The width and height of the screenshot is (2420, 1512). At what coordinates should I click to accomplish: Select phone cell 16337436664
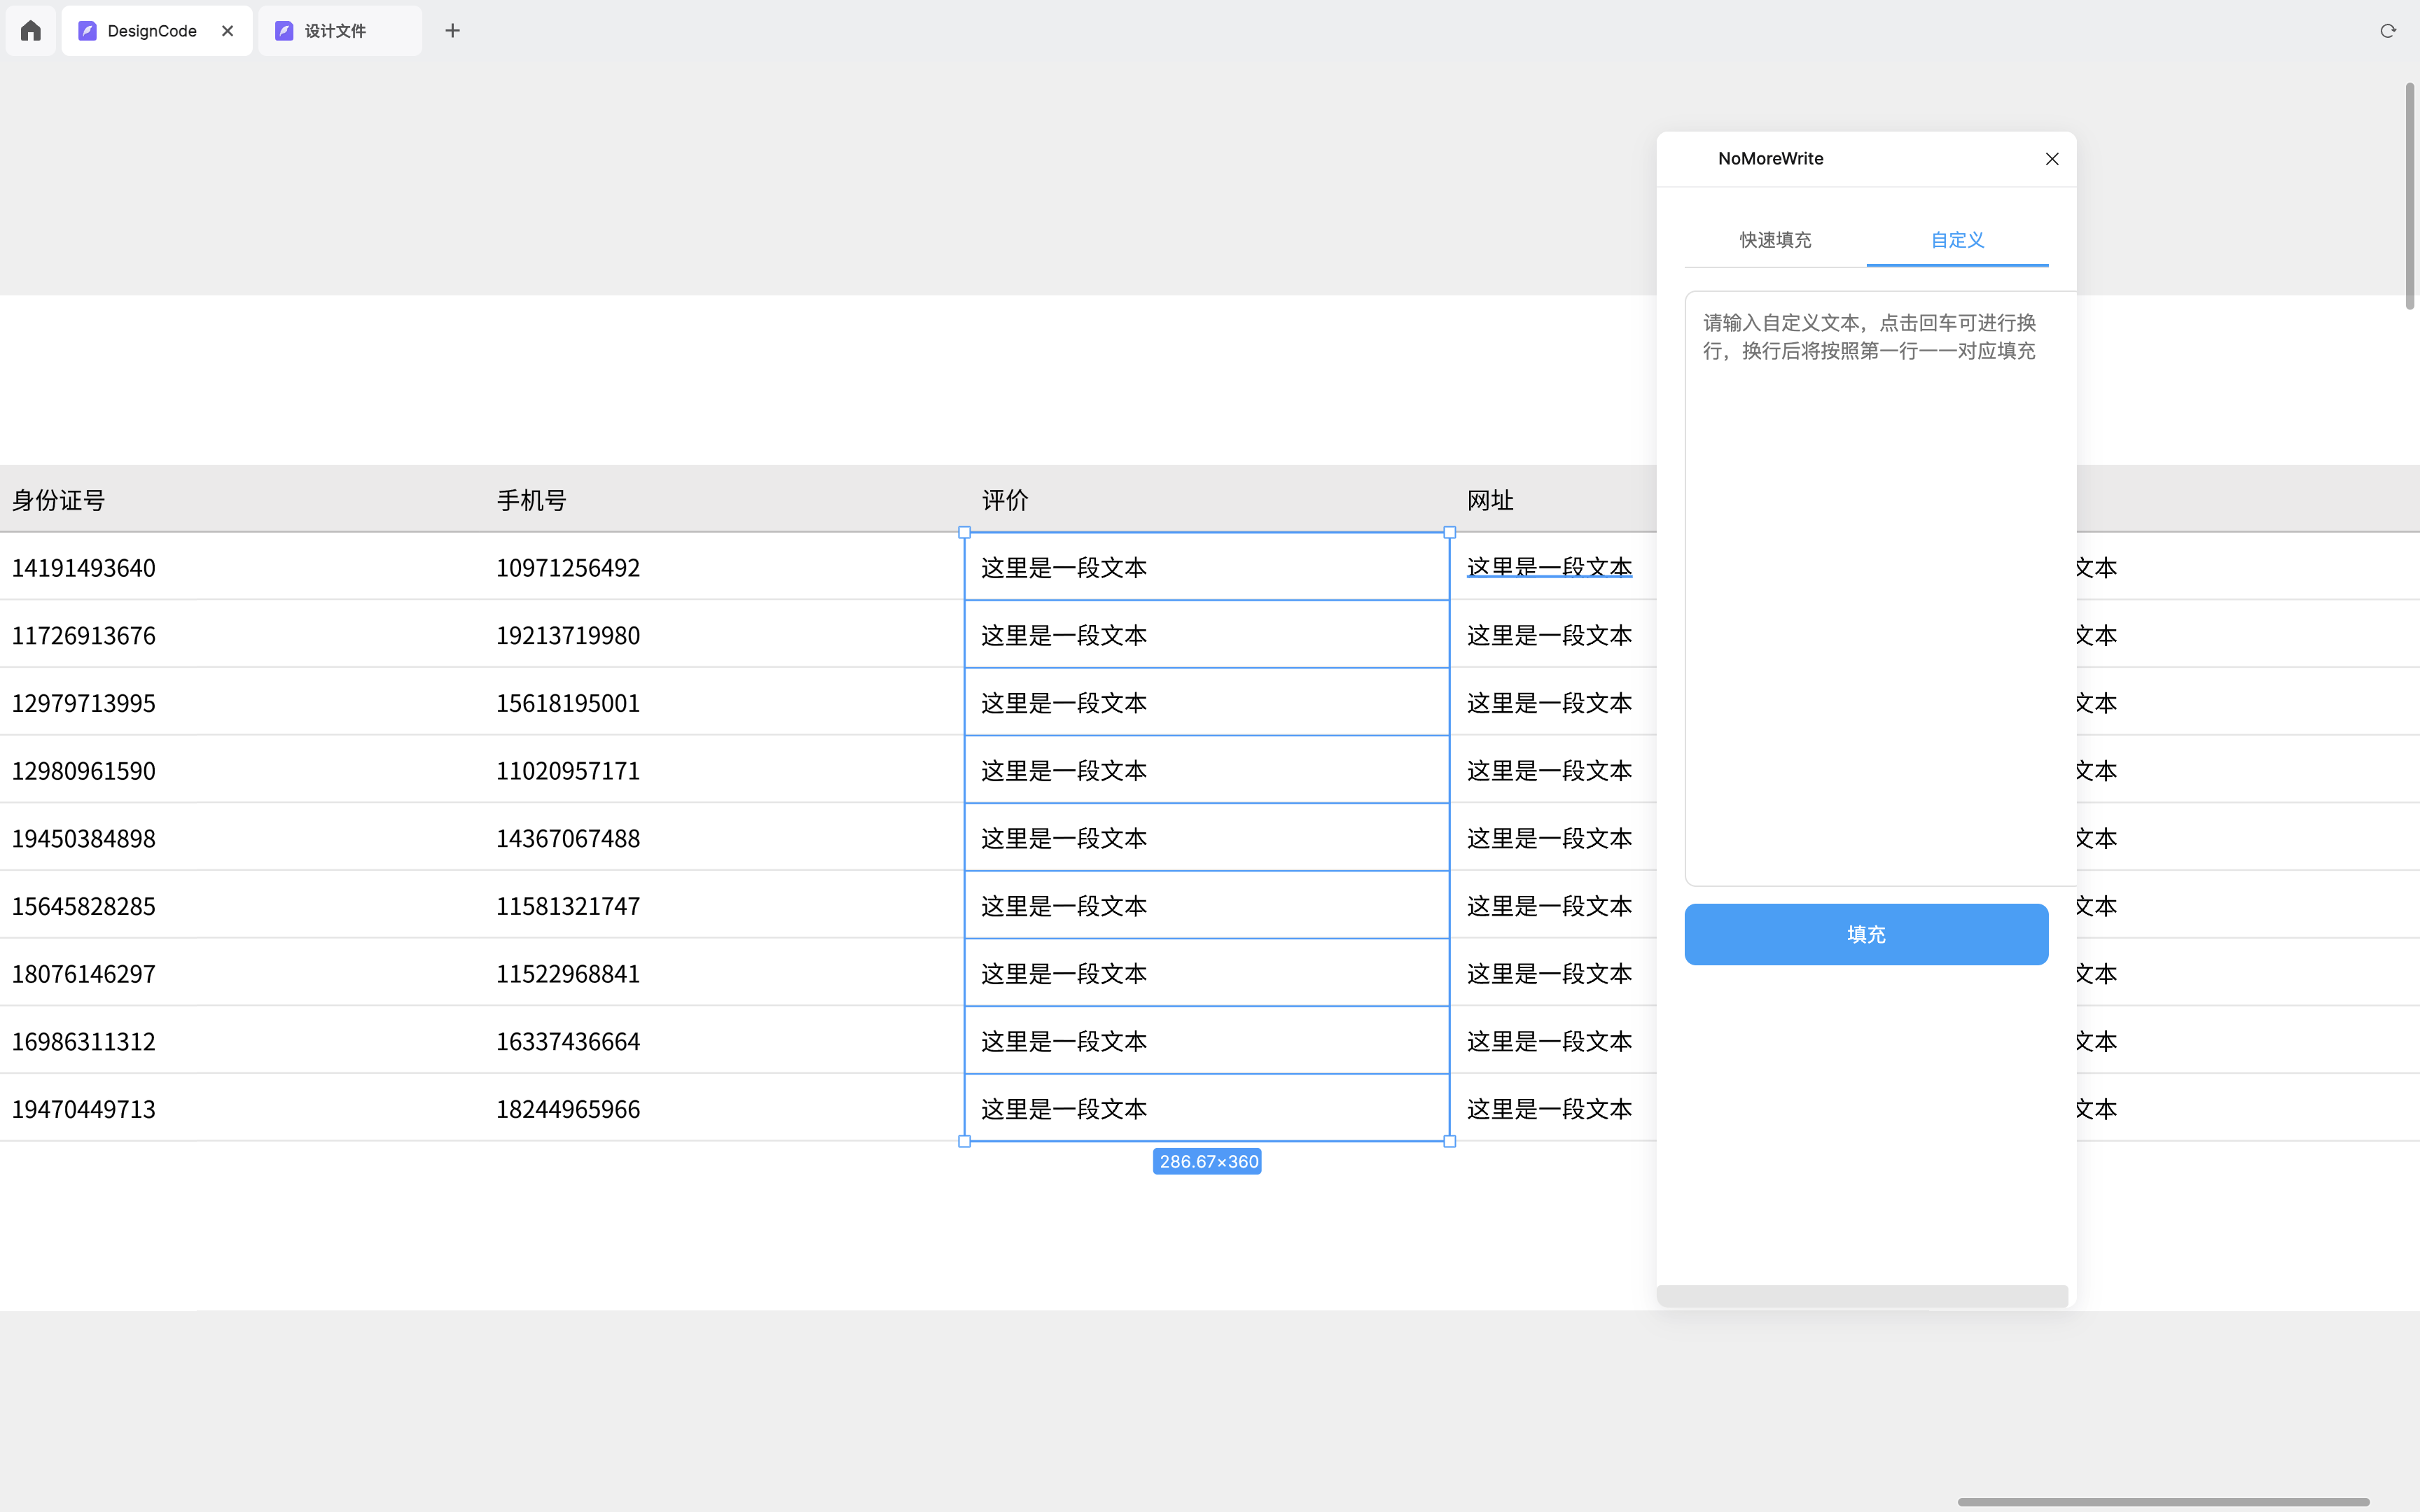(x=568, y=1041)
